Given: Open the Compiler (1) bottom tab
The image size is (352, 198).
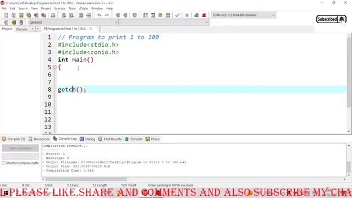Looking at the screenshot, I should click(13, 139).
